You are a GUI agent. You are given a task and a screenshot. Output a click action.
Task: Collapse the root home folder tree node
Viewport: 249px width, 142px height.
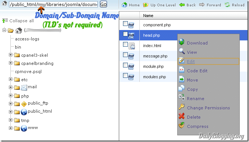(4, 30)
